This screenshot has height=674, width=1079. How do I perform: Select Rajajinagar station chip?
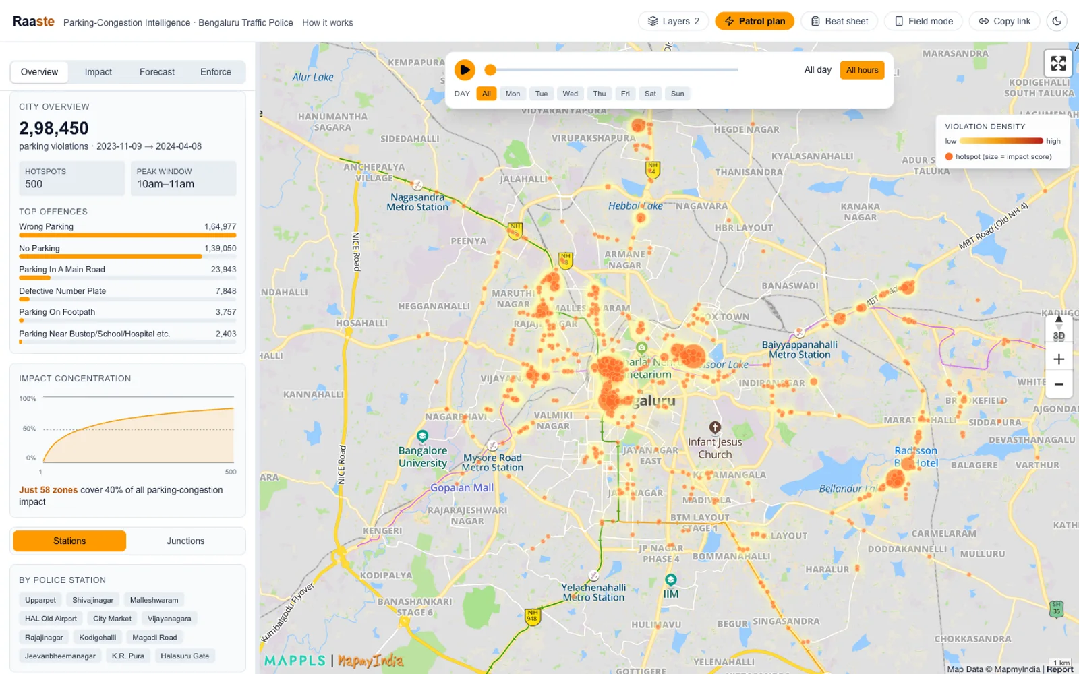(44, 638)
